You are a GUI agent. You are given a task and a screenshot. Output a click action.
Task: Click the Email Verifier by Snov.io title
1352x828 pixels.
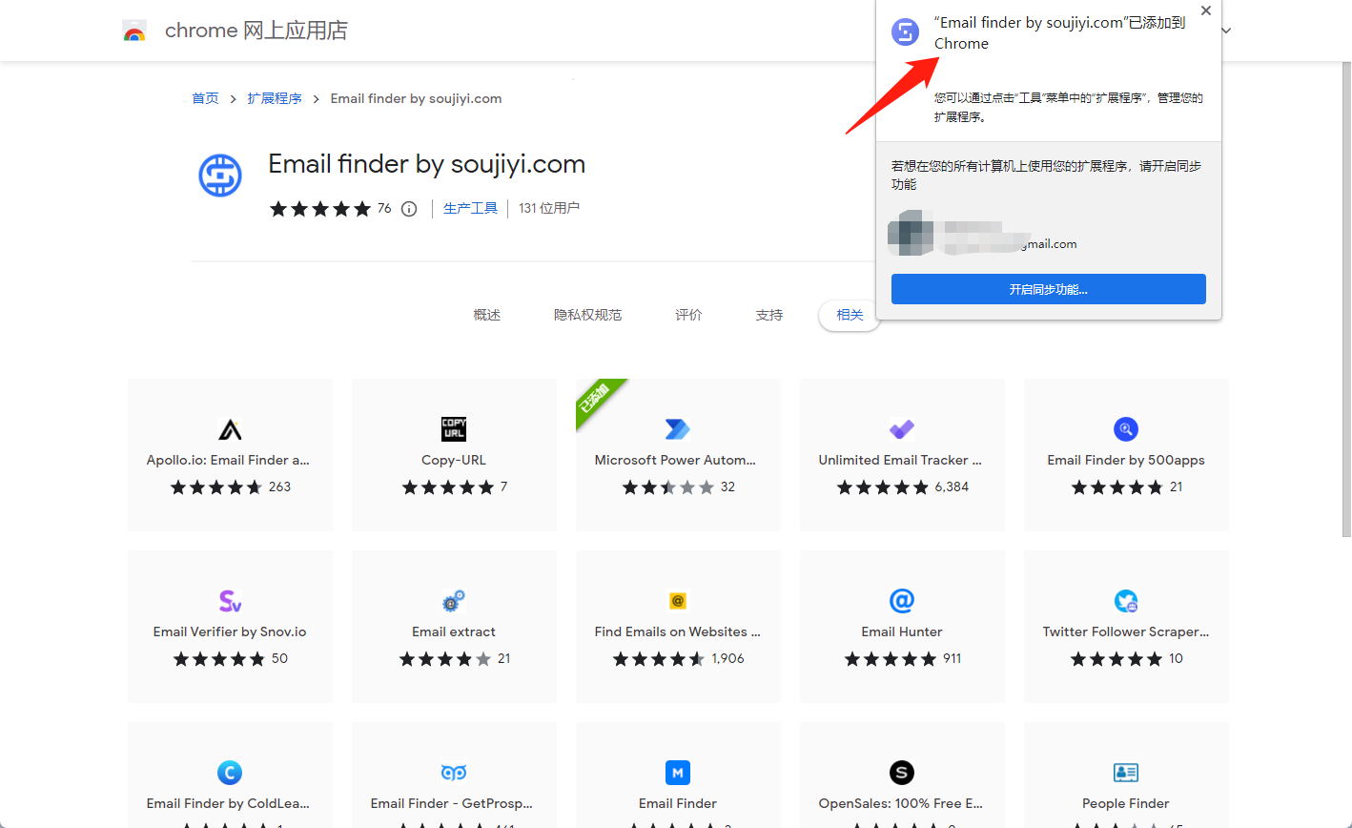230,631
